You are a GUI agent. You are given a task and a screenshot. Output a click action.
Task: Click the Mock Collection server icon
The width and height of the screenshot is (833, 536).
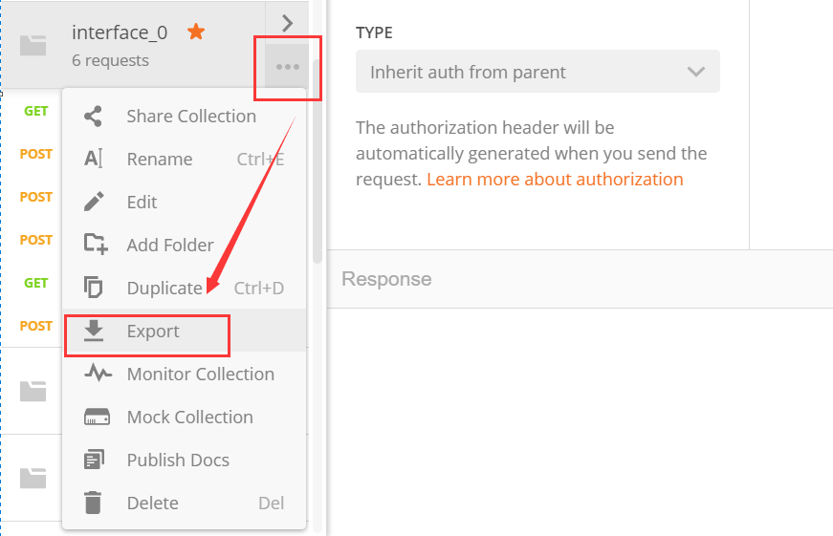click(x=97, y=418)
